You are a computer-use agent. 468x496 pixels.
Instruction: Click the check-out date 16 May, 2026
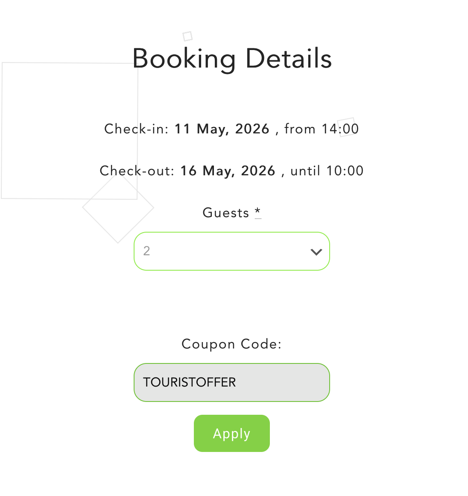[228, 171]
